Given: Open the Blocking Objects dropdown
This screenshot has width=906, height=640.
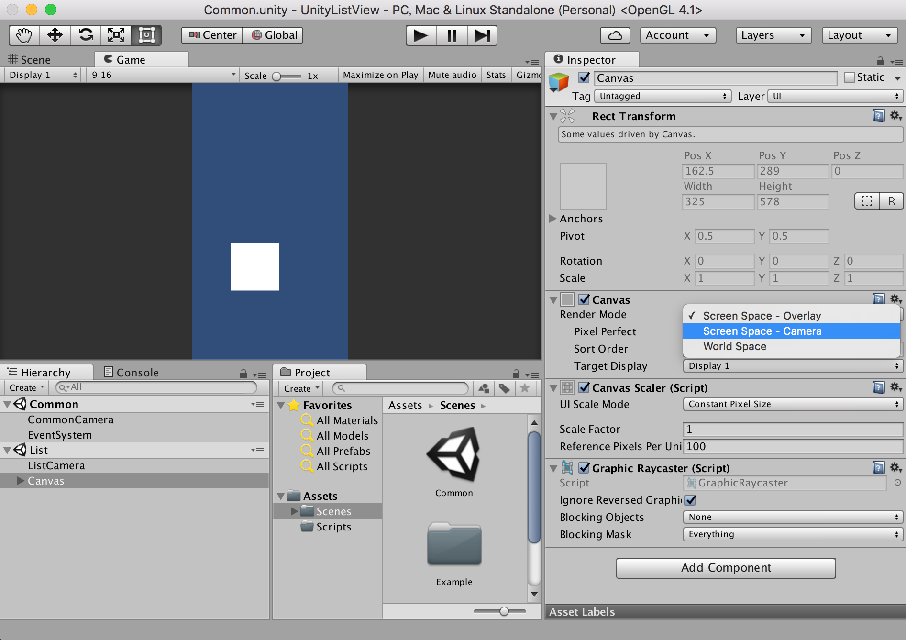Looking at the screenshot, I should tap(793, 517).
